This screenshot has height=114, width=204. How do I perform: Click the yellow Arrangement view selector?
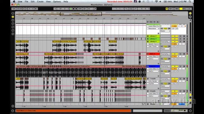[190, 13]
